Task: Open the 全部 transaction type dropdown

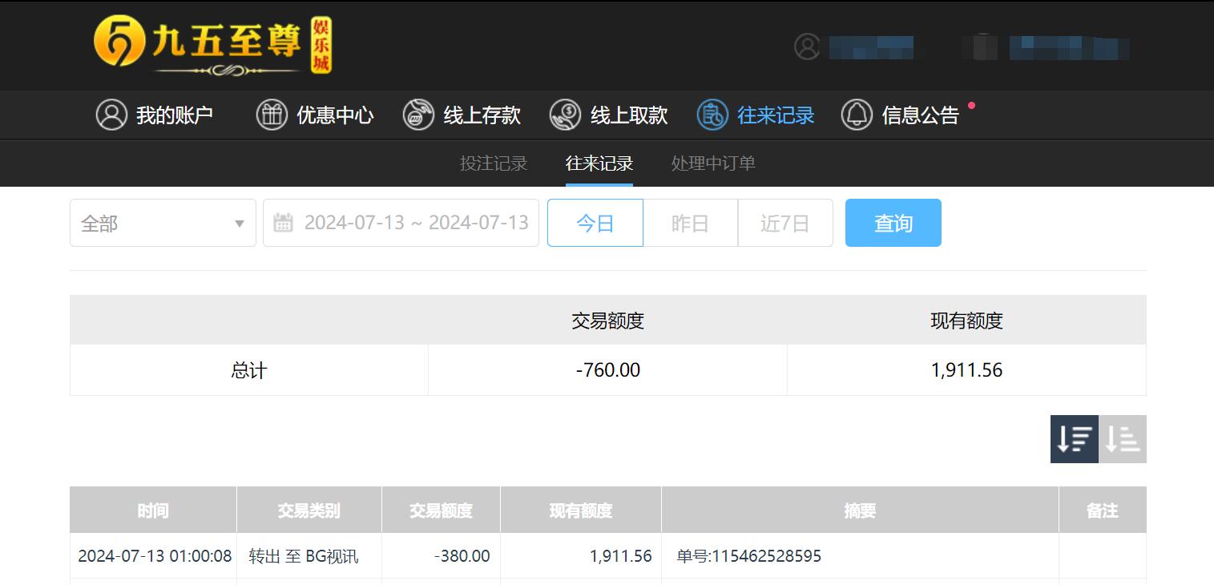Action: tap(163, 223)
